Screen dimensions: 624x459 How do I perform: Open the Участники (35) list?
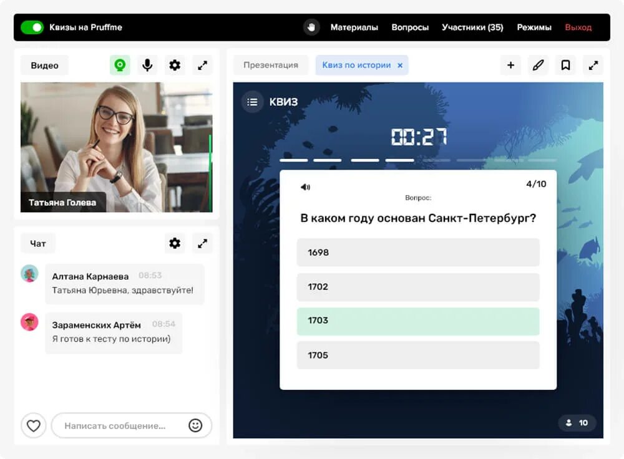click(472, 27)
